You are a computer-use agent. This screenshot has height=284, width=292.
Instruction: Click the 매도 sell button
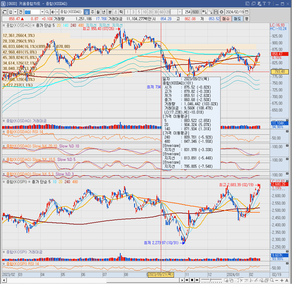[238, 19]
